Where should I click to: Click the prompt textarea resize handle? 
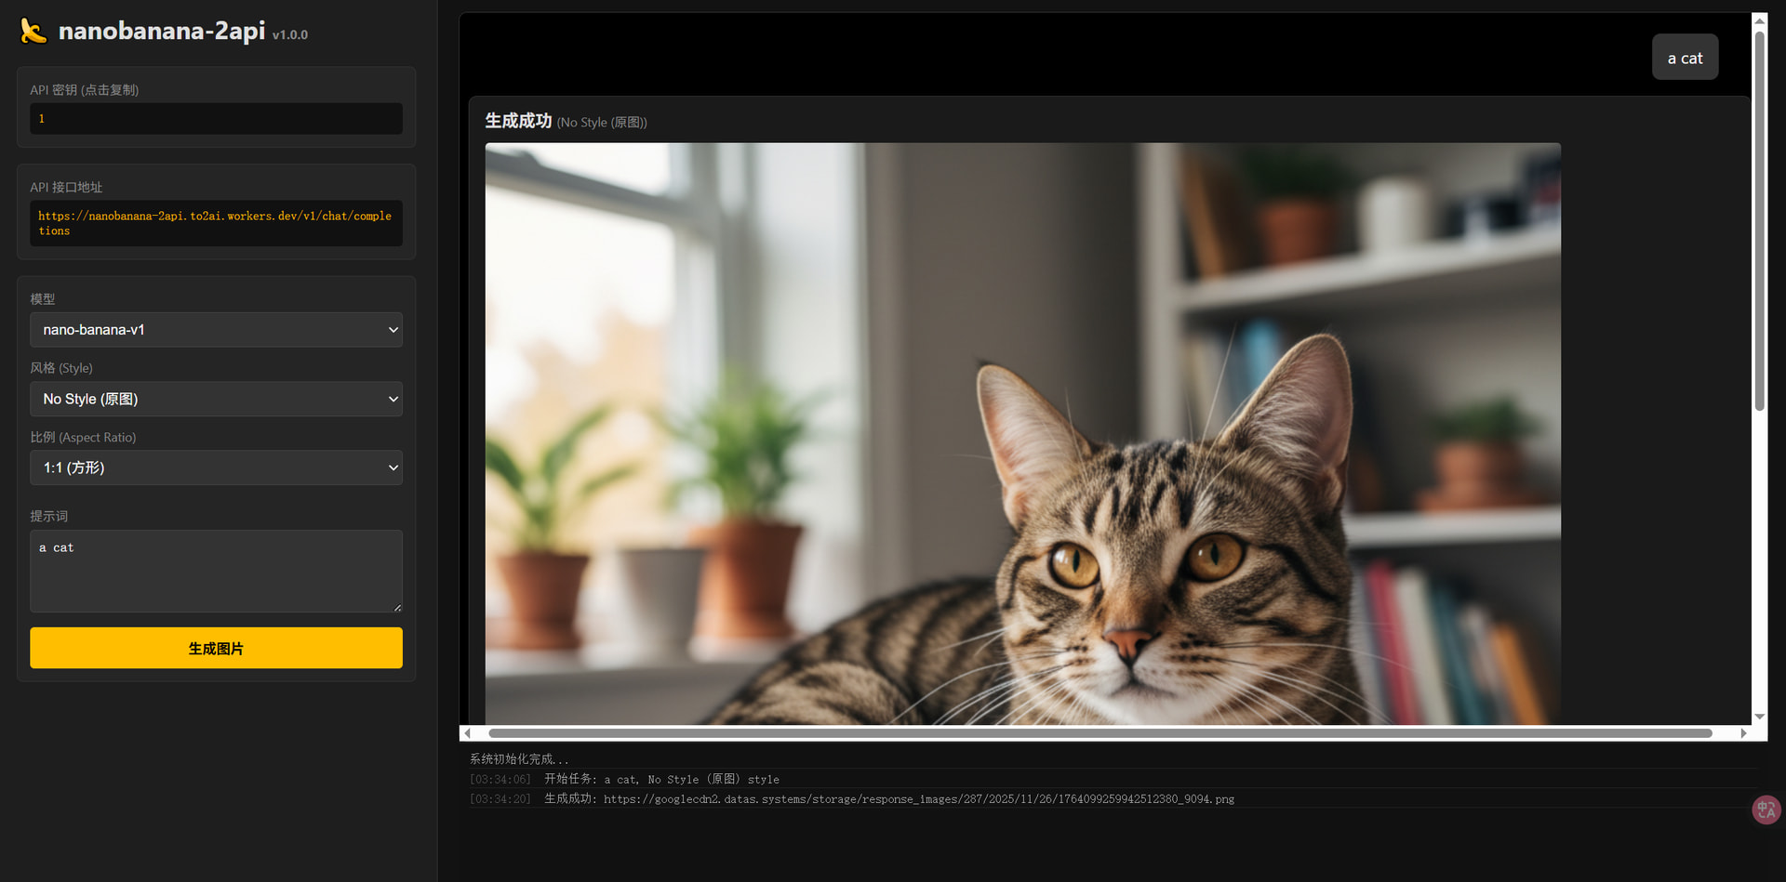tap(397, 608)
